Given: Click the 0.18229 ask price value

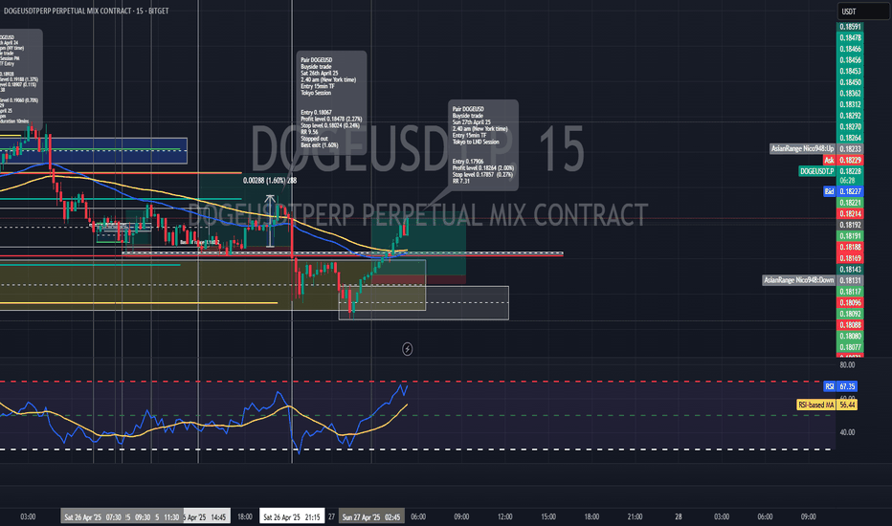Looking at the screenshot, I should click(850, 161).
